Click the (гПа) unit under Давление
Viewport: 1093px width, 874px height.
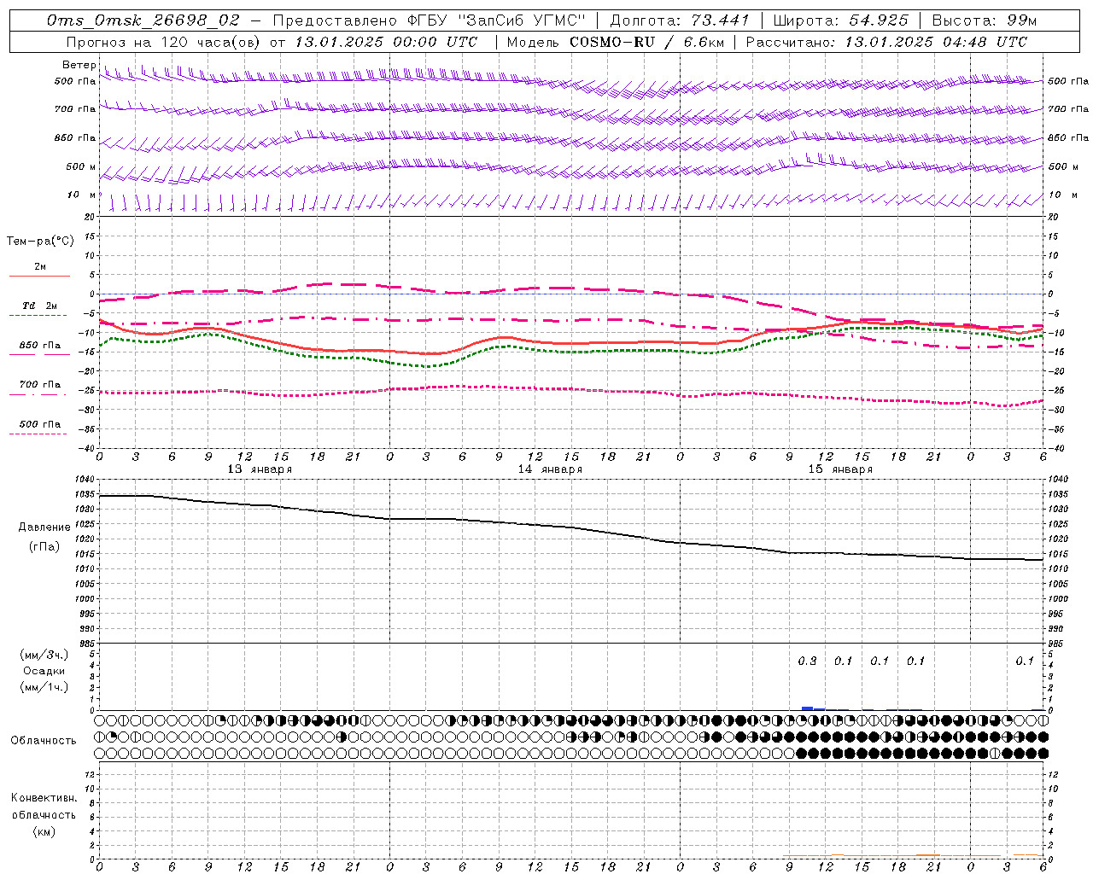44,546
